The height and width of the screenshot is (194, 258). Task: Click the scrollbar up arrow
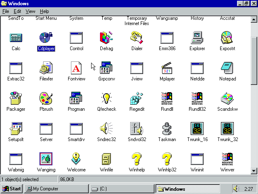coord(254,19)
